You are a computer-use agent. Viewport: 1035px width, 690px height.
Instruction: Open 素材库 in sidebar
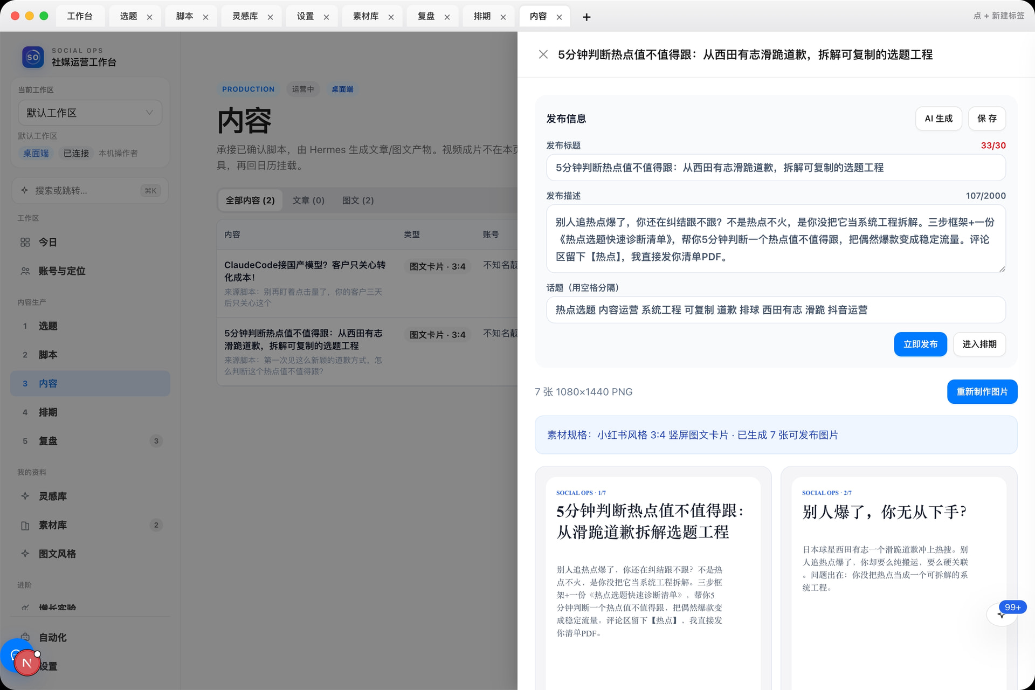pos(90,525)
